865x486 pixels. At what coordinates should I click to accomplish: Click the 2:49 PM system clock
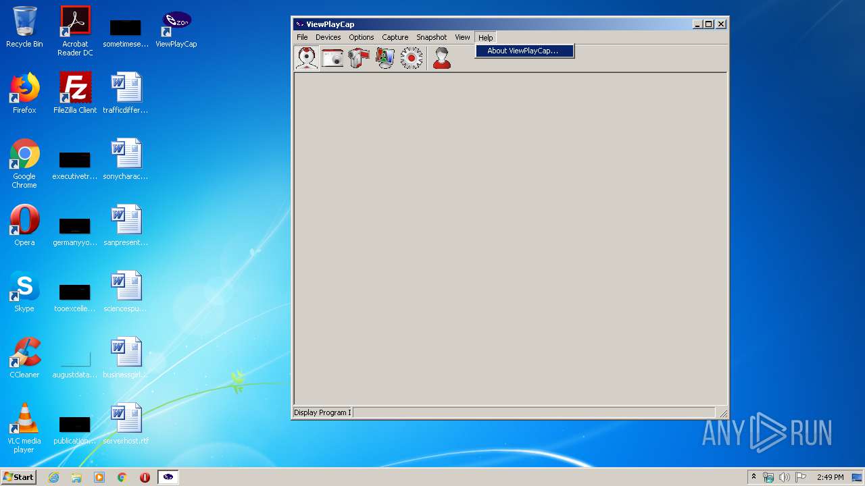click(x=830, y=477)
